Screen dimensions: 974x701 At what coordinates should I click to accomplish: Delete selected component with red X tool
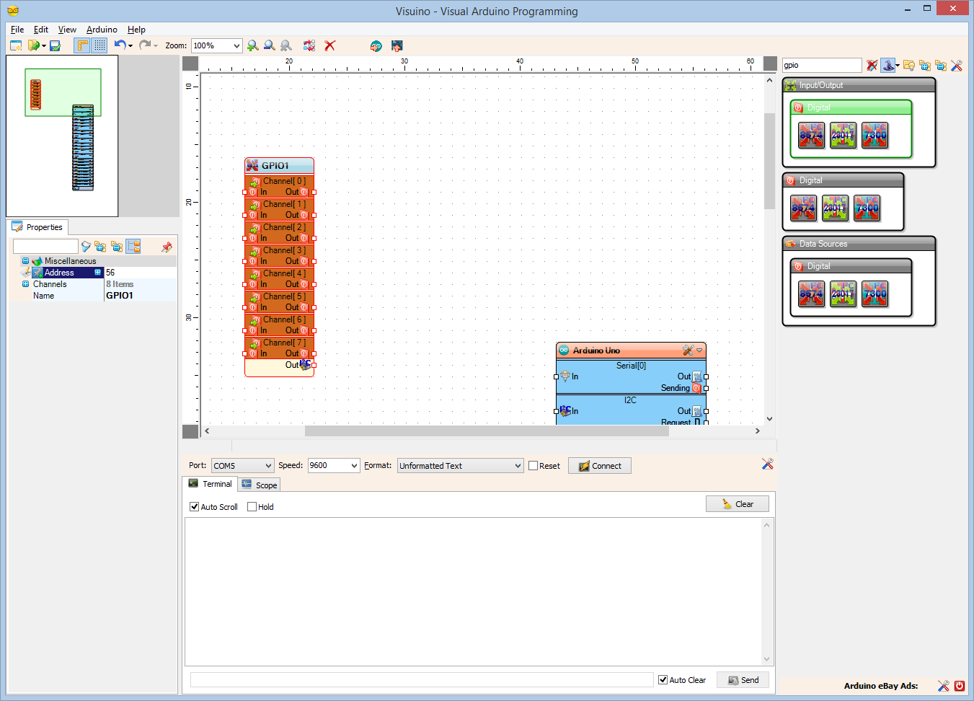tap(329, 45)
